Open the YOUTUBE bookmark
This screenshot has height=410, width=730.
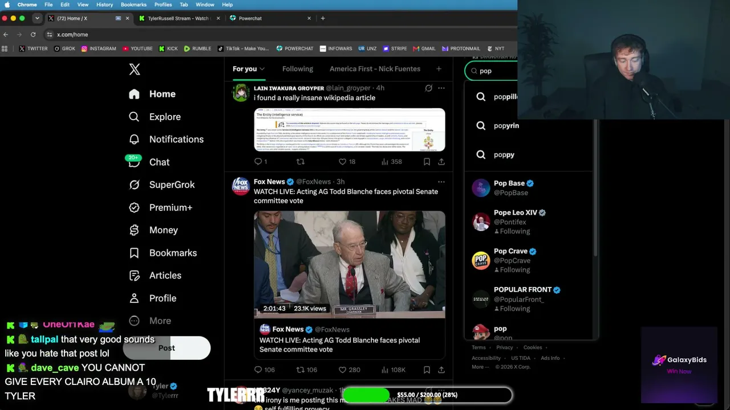pos(137,49)
